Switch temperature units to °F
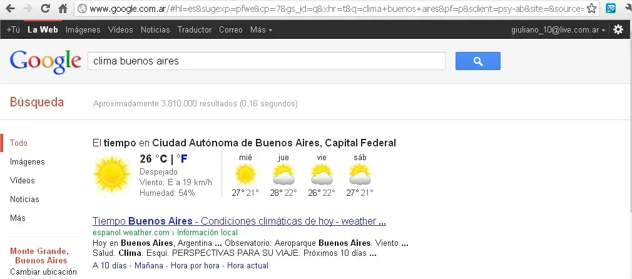This screenshot has width=632, height=279. tap(182, 159)
